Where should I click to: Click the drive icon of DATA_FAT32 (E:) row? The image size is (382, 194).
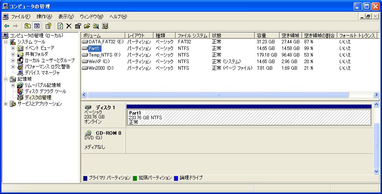pos(85,42)
